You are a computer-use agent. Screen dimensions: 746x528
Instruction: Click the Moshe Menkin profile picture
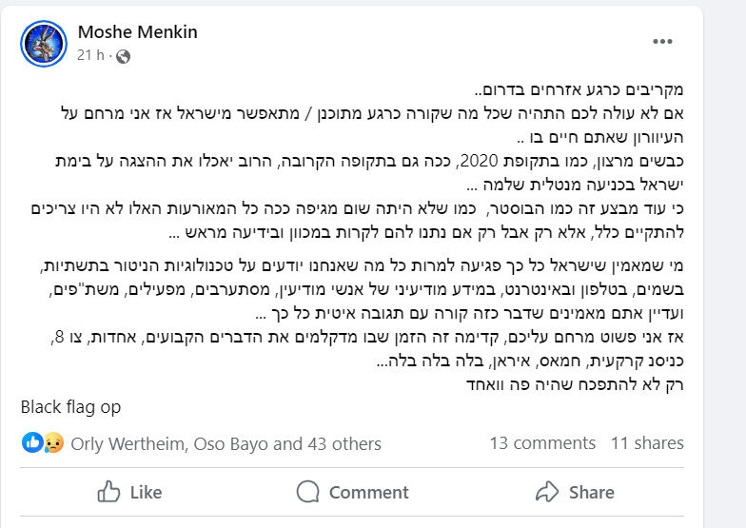[44, 43]
